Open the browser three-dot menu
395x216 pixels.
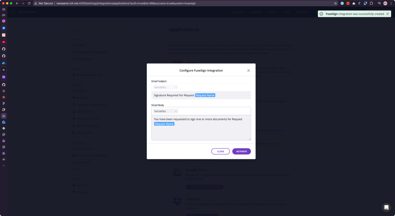[391, 3]
